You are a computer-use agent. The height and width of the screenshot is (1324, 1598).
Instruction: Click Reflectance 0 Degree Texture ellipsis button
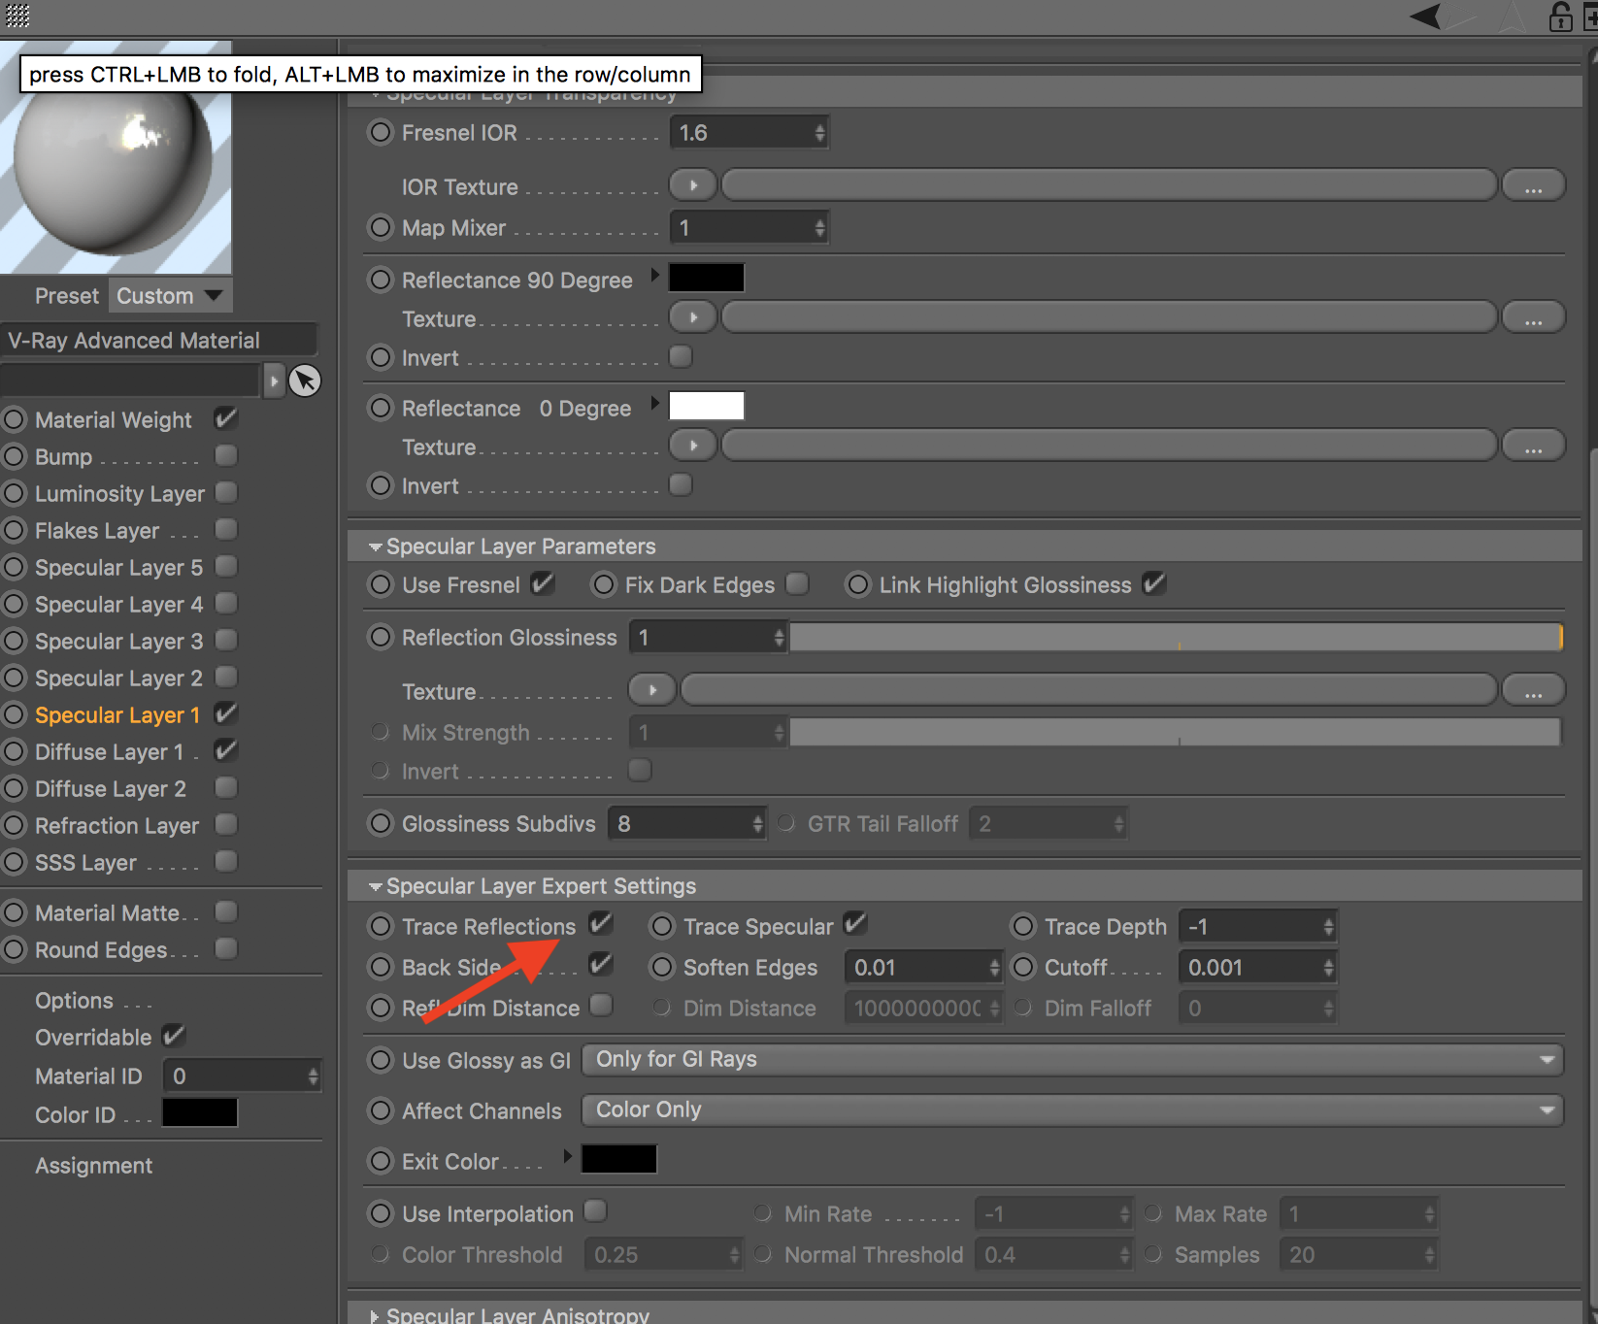click(1533, 446)
